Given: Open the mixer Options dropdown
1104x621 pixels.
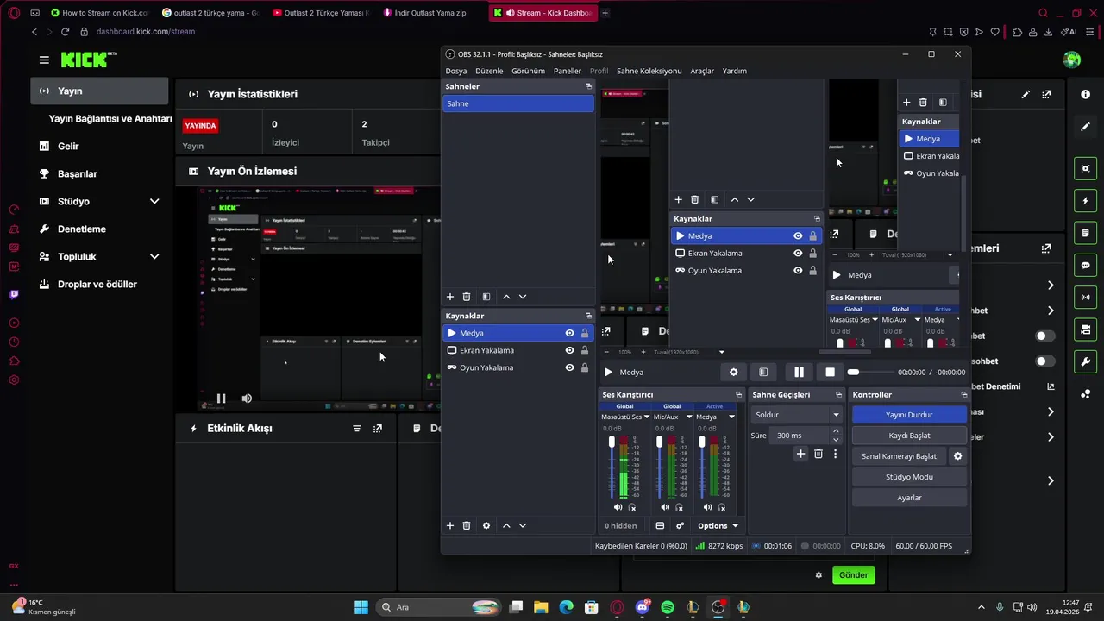Looking at the screenshot, I should [718, 525].
